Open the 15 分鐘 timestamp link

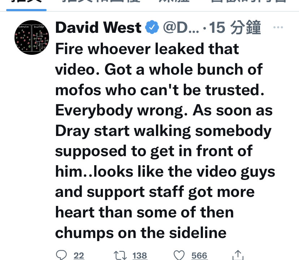pos(235,27)
